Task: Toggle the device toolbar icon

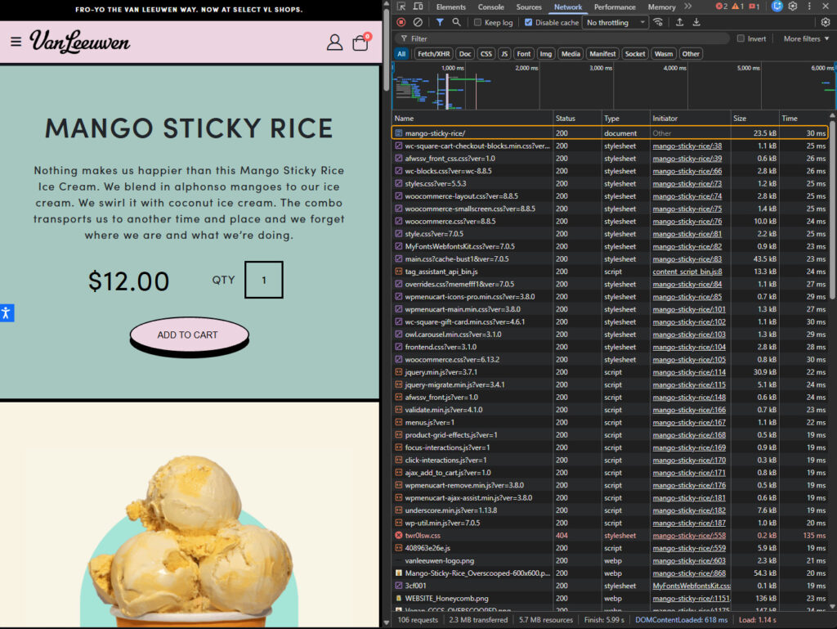Action: pyautogui.click(x=418, y=7)
